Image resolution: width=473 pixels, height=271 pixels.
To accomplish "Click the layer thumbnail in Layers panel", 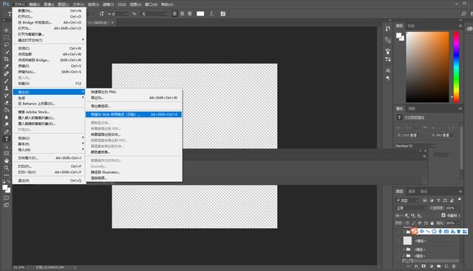I will point(407,241).
